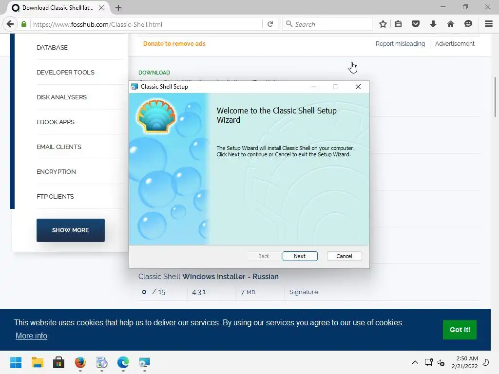The image size is (499, 374).
Task: Reload the page with the refresh icon
Action: tap(270, 24)
